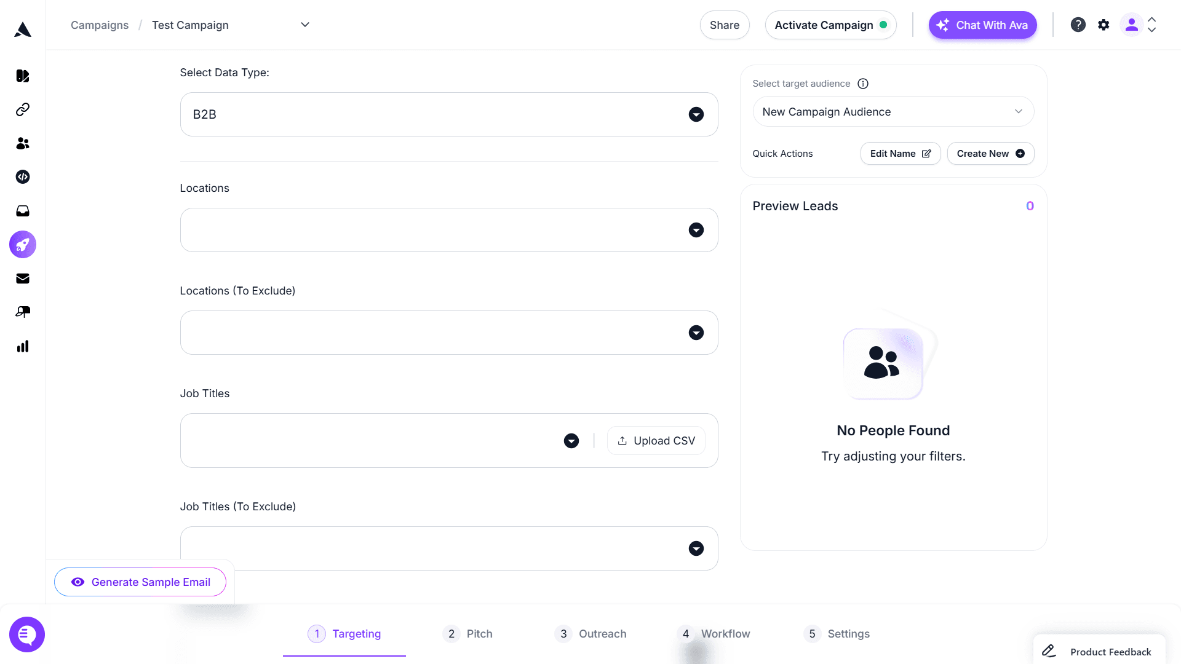Click the info icon beside Select target audience
The width and height of the screenshot is (1181, 664).
pos(863,84)
